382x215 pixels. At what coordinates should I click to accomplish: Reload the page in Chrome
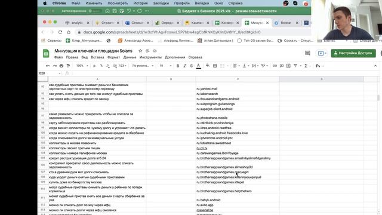tap(60, 32)
